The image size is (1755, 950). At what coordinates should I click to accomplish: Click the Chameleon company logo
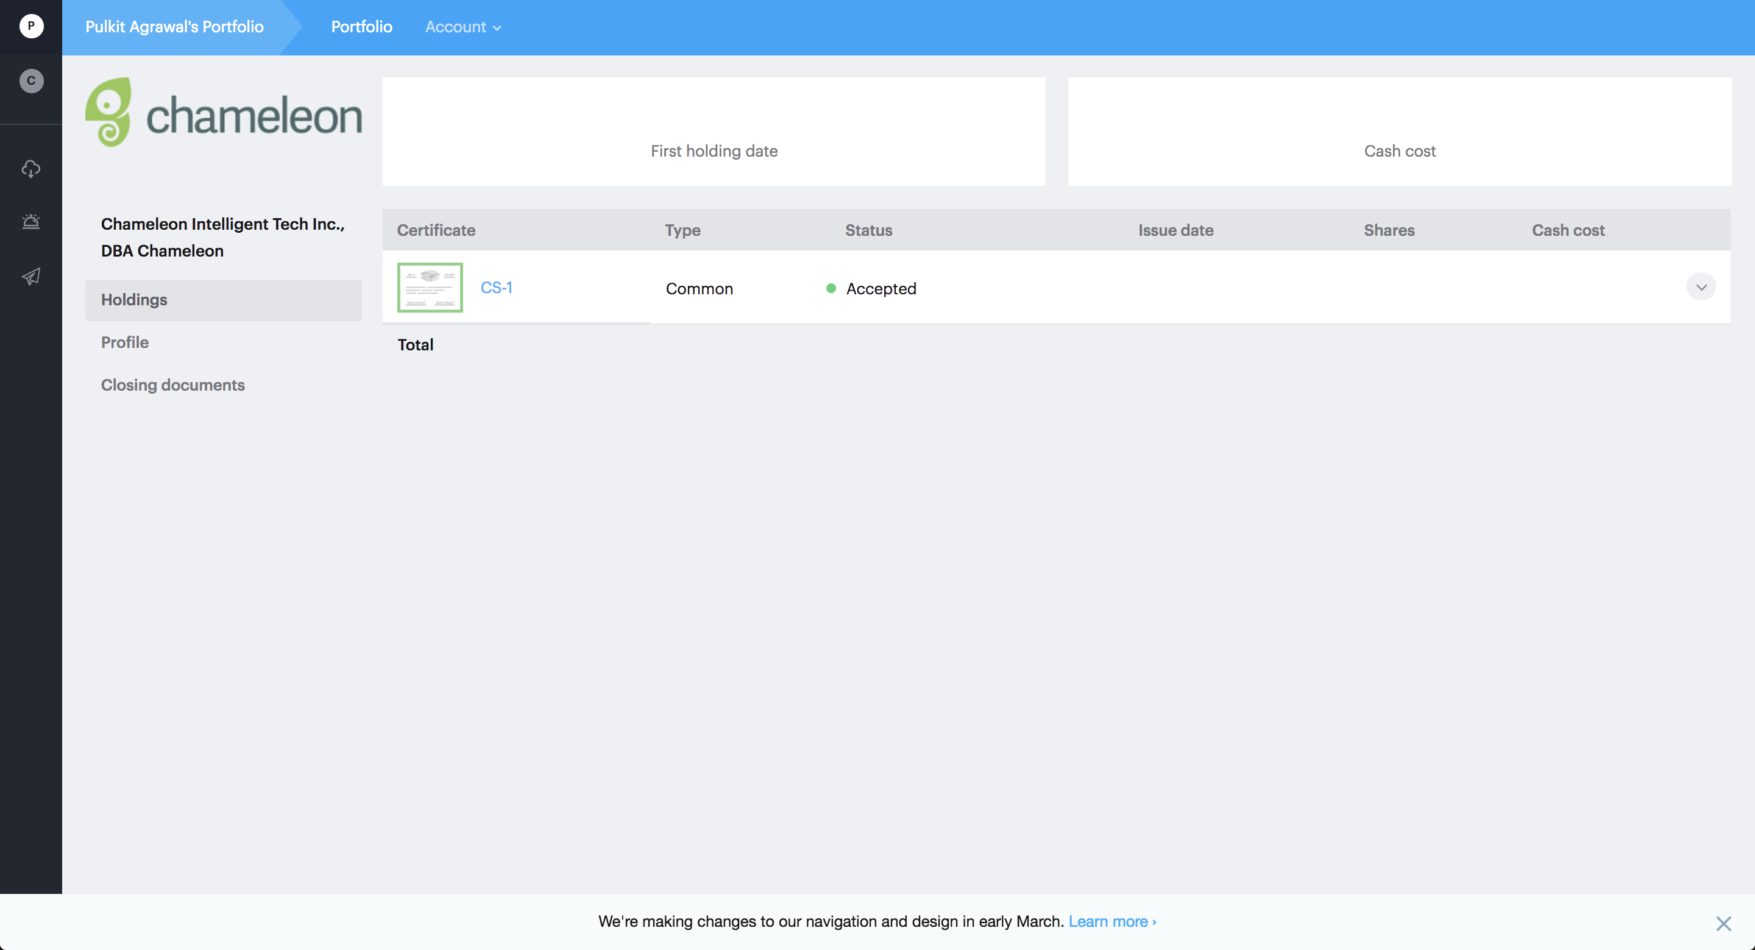(224, 113)
